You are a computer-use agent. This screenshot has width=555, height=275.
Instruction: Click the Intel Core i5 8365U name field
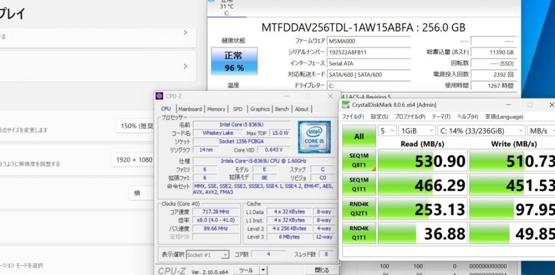point(242,124)
